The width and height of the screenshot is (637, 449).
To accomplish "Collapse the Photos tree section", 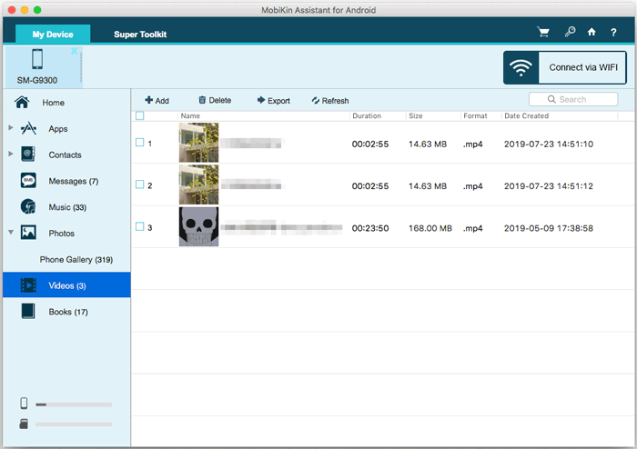I will tap(10, 233).
